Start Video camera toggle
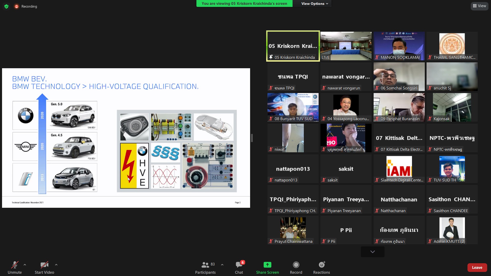The height and width of the screenshot is (276, 491). coord(44,268)
